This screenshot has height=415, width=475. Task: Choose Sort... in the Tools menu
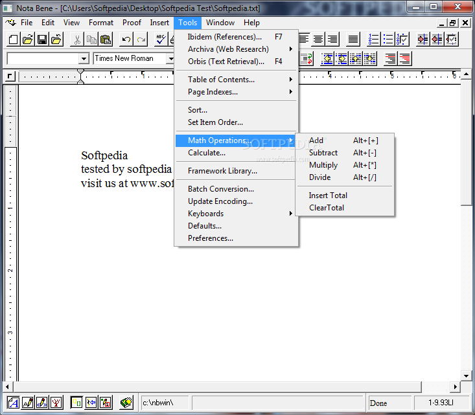[236, 110]
